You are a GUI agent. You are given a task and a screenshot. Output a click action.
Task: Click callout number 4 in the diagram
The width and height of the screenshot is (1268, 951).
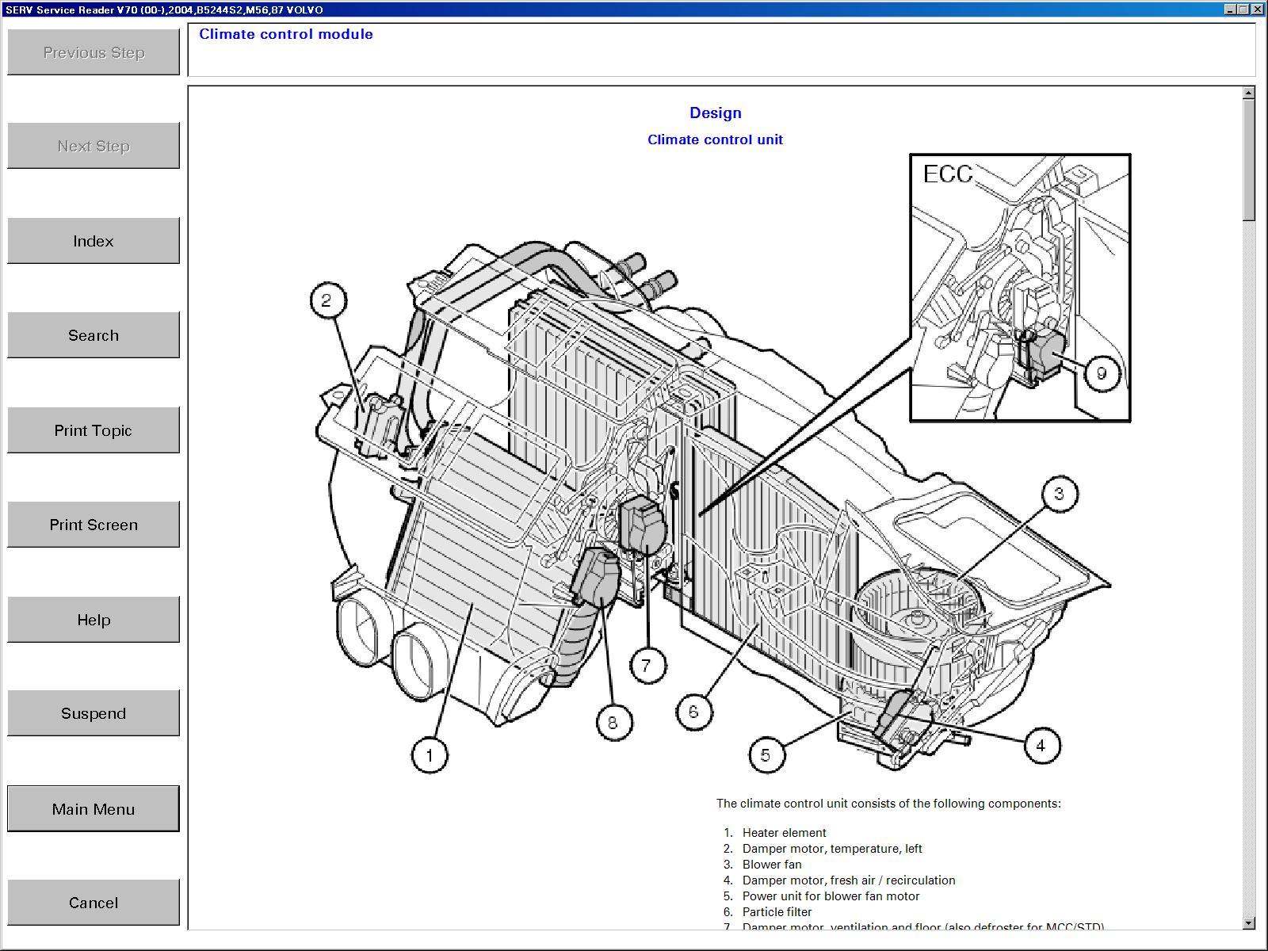(x=1041, y=745)
